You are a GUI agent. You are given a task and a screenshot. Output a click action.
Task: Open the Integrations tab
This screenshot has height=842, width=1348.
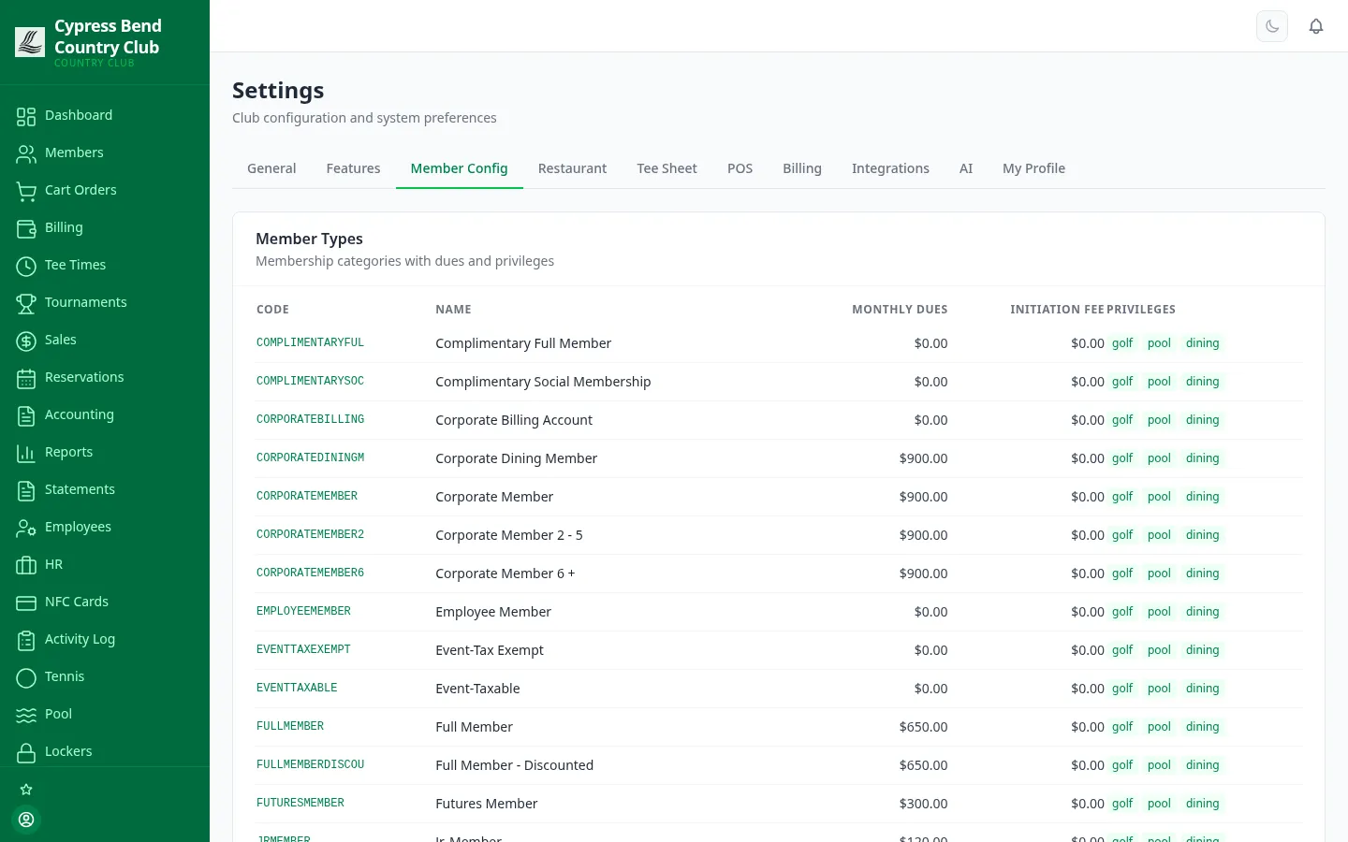click(x=890, y=168)
